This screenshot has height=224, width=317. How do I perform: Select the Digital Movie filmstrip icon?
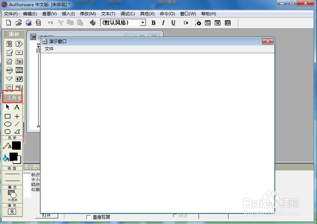[x=19, y=70]
